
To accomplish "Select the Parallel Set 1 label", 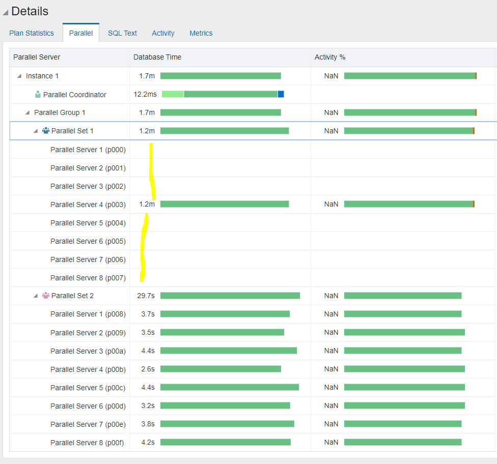I will [x=72, y=131].
